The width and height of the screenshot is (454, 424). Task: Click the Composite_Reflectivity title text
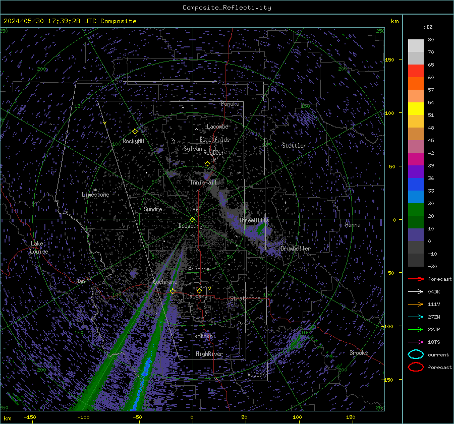pyautogui.click(x=227, y=8)
